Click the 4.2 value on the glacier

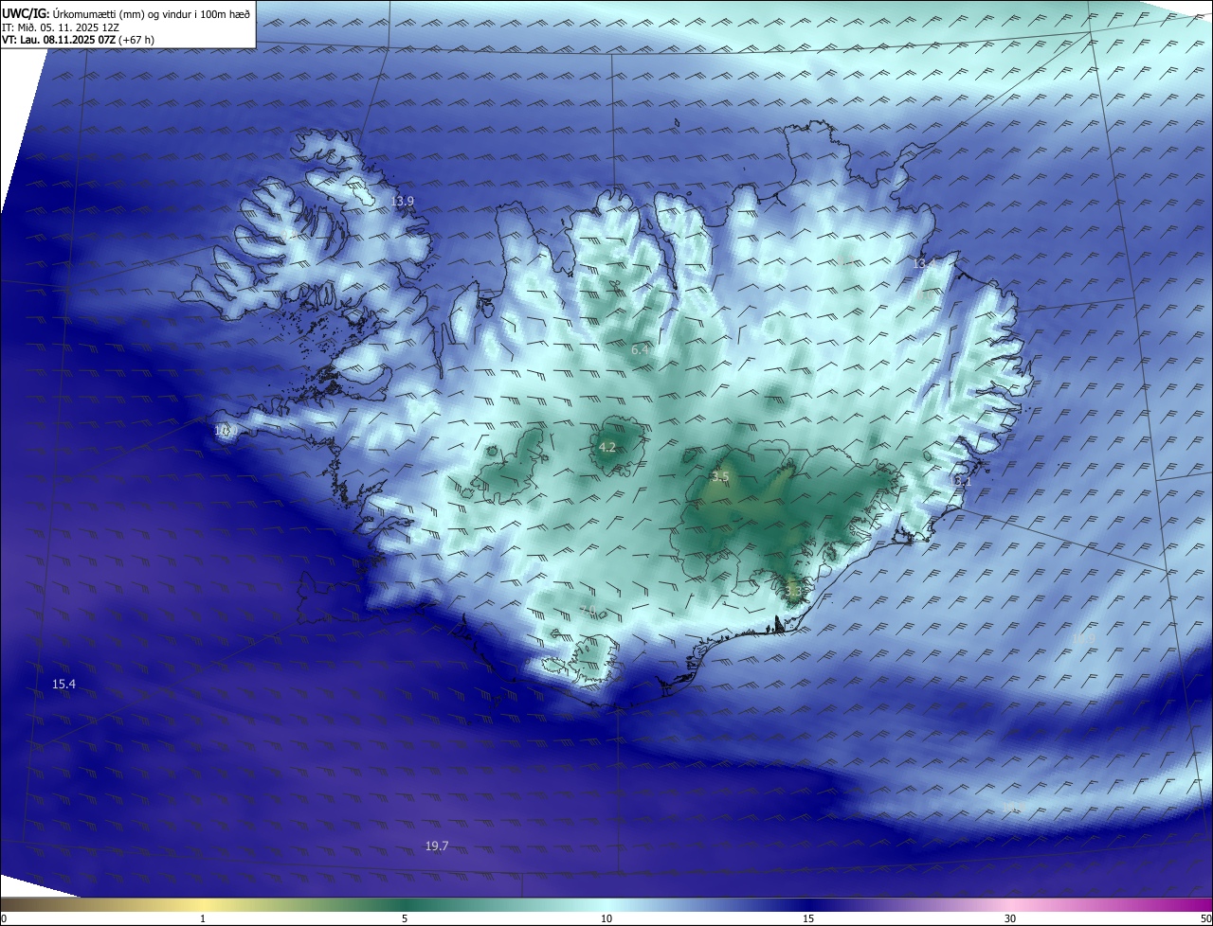pos(607,448)
